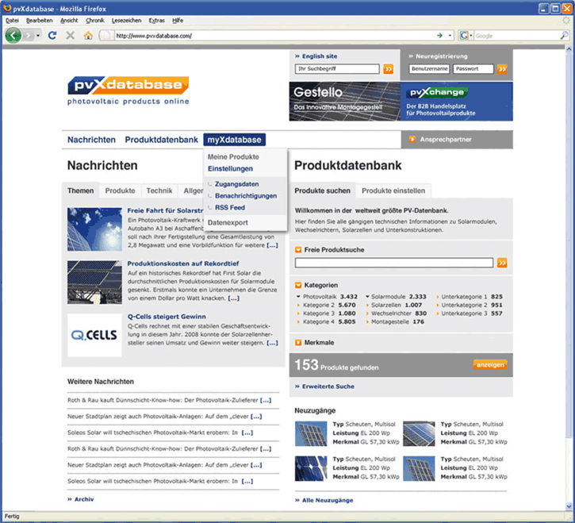Click the pvXdatabase logo
This screenshot has height=523, width=575.
(128, 90)
